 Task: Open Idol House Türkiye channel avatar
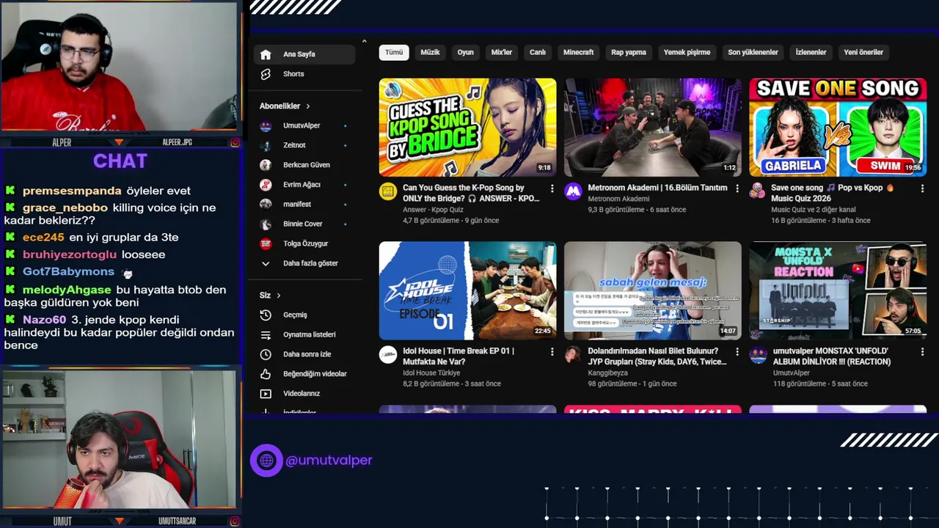388,356
